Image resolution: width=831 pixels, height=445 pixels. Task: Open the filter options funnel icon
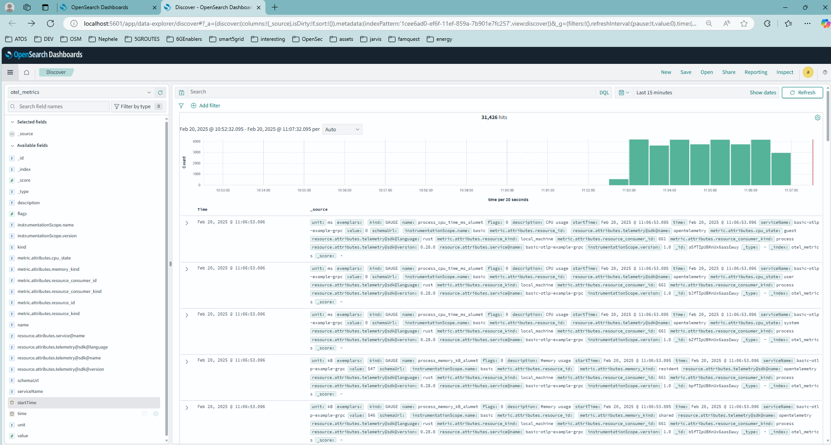(181, 106)
